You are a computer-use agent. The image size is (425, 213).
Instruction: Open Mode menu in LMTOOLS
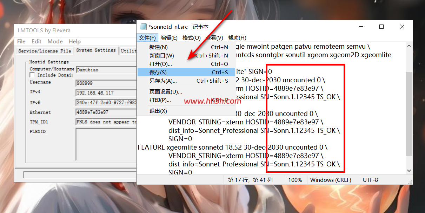[x=55, y=41]
